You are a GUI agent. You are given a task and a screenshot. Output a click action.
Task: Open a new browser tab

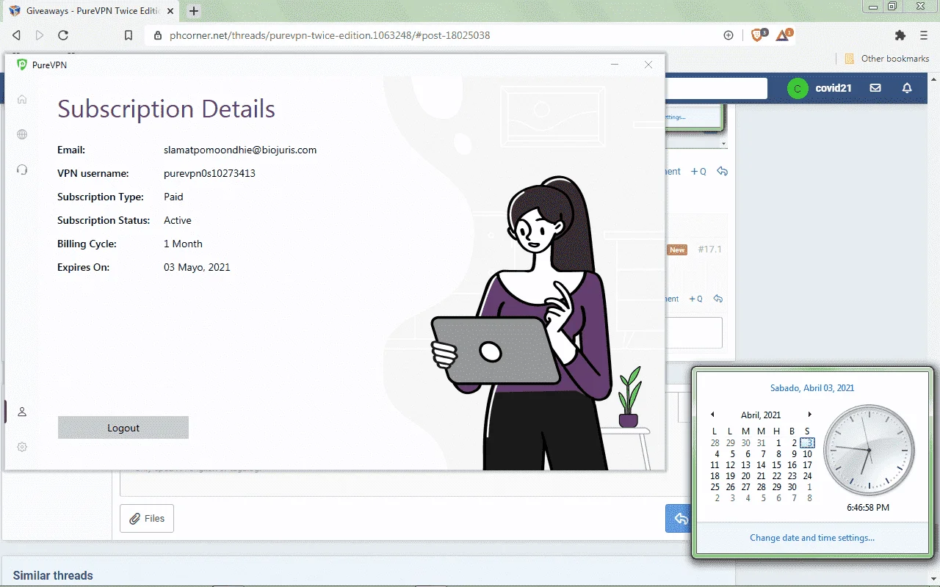click(194, 11)
